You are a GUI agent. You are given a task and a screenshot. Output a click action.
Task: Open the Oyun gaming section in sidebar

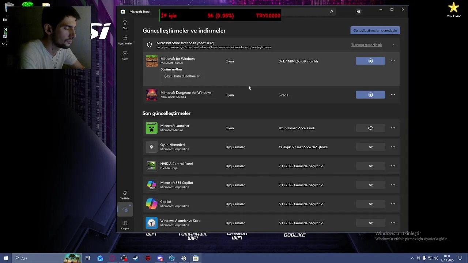(x=125, y=55)
